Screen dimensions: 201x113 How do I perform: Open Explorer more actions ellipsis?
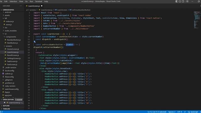(x=20, y=6)
